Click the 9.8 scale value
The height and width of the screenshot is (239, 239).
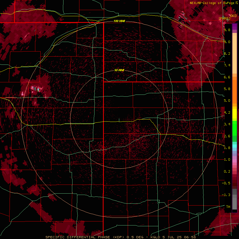coord(227,30)
